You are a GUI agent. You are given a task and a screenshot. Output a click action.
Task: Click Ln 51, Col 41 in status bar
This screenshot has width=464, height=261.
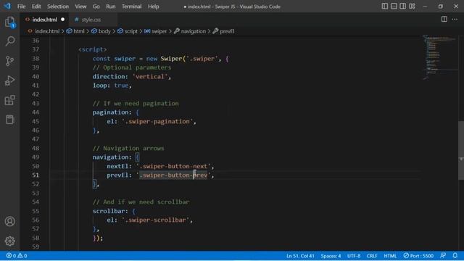tap(300, 256)
